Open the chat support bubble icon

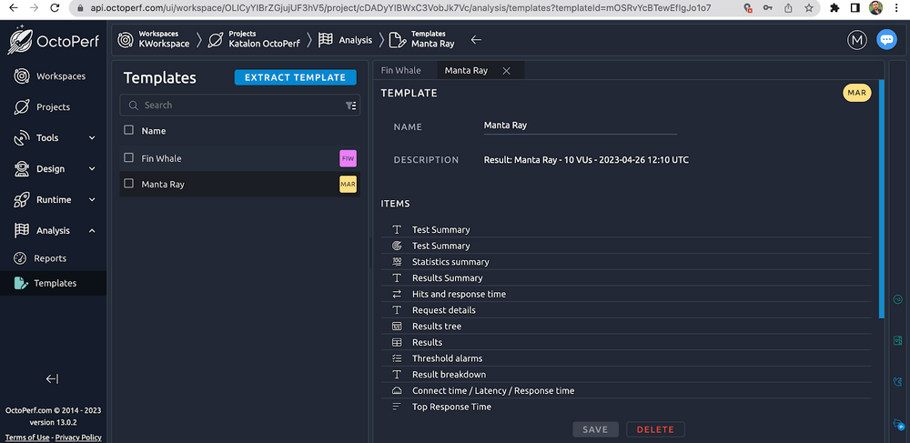pos(885,40)
